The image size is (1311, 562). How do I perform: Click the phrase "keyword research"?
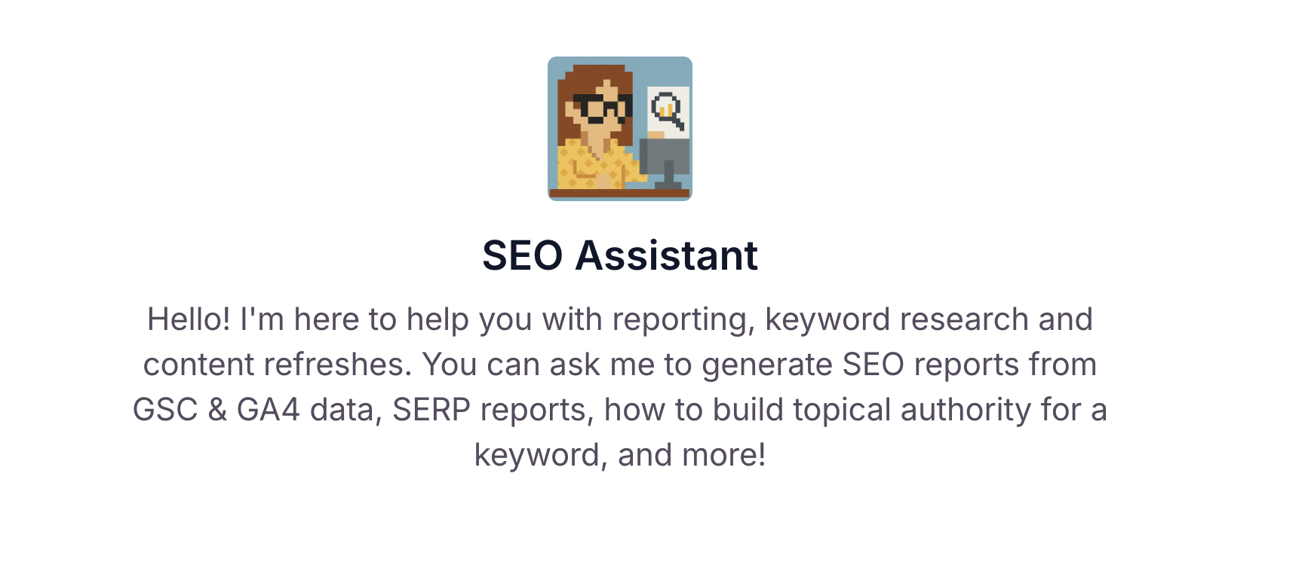(x=896, y=319)
